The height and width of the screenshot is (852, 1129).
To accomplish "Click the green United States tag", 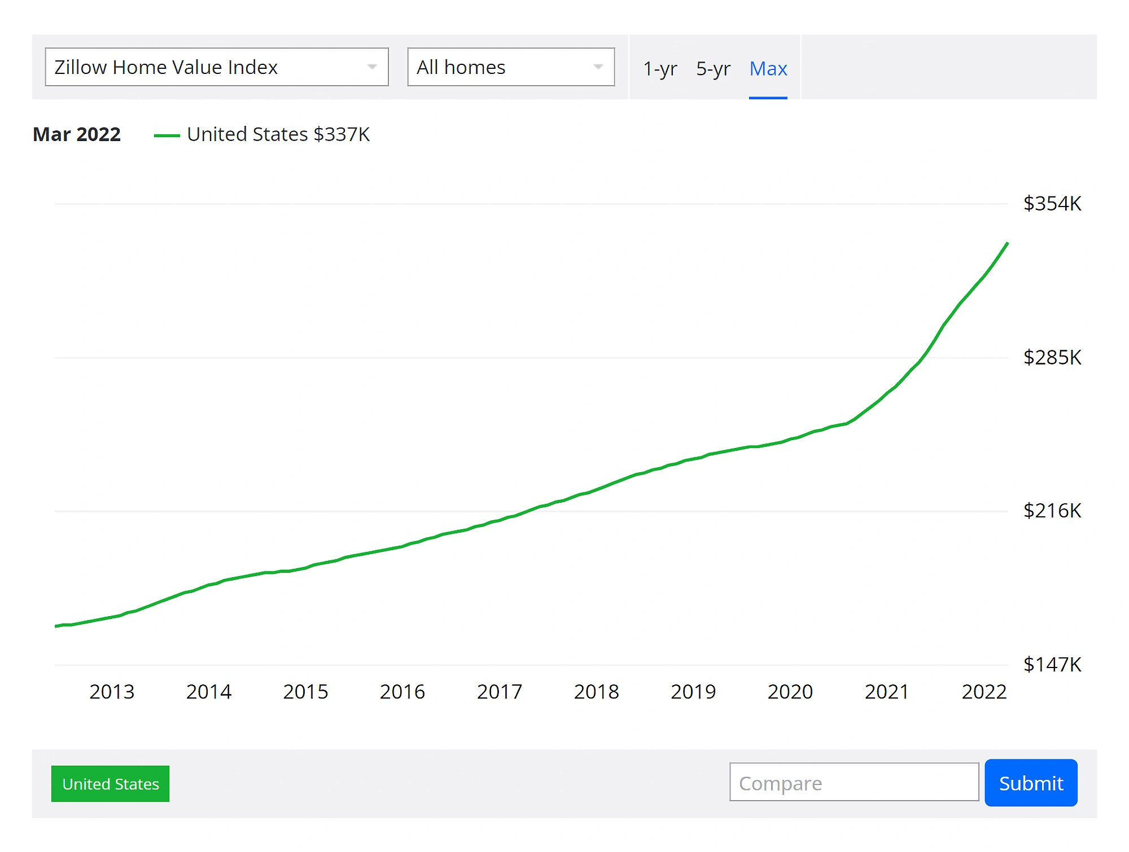I will pos(110,784).
